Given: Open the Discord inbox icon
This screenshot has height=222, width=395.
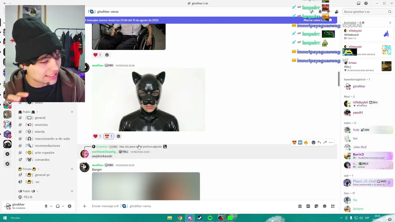Looking at the screenshot, I should [359, 3].
